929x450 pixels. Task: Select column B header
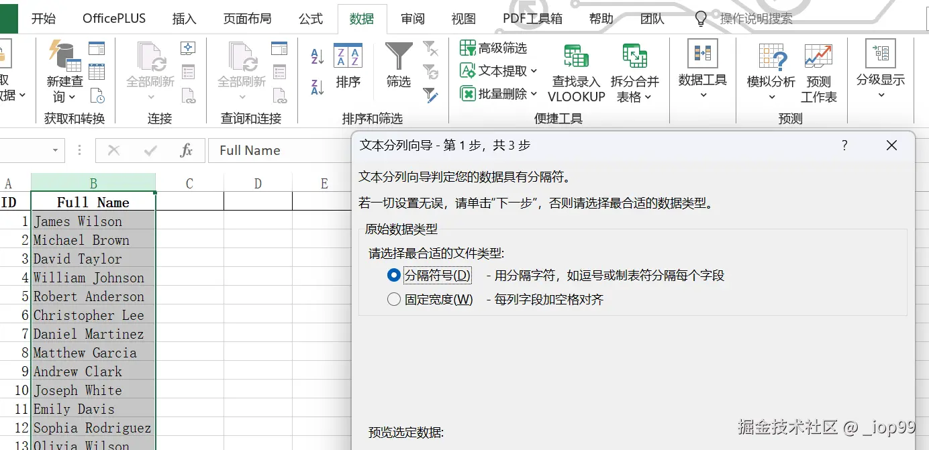click(x=93, y=183)
